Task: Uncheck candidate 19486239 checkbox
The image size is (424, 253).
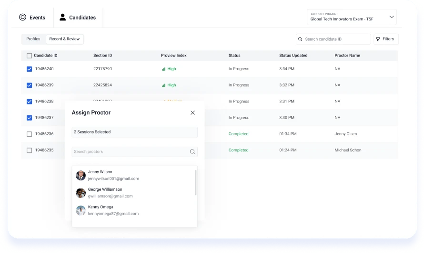Action: click(x=29, y=85)
